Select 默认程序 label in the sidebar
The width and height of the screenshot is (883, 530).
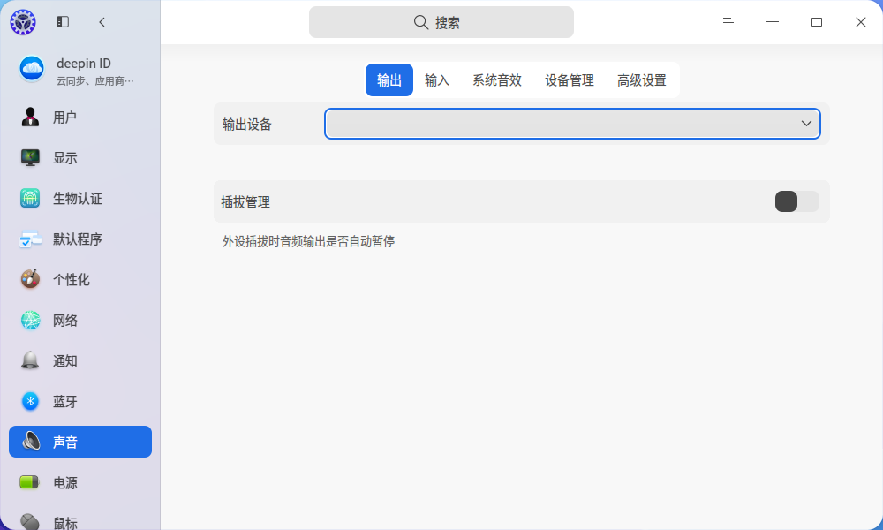coord(77,238)
